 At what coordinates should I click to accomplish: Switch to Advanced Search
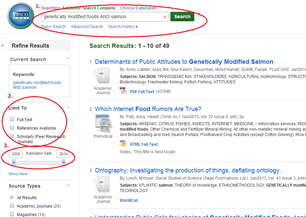(87, 27)
